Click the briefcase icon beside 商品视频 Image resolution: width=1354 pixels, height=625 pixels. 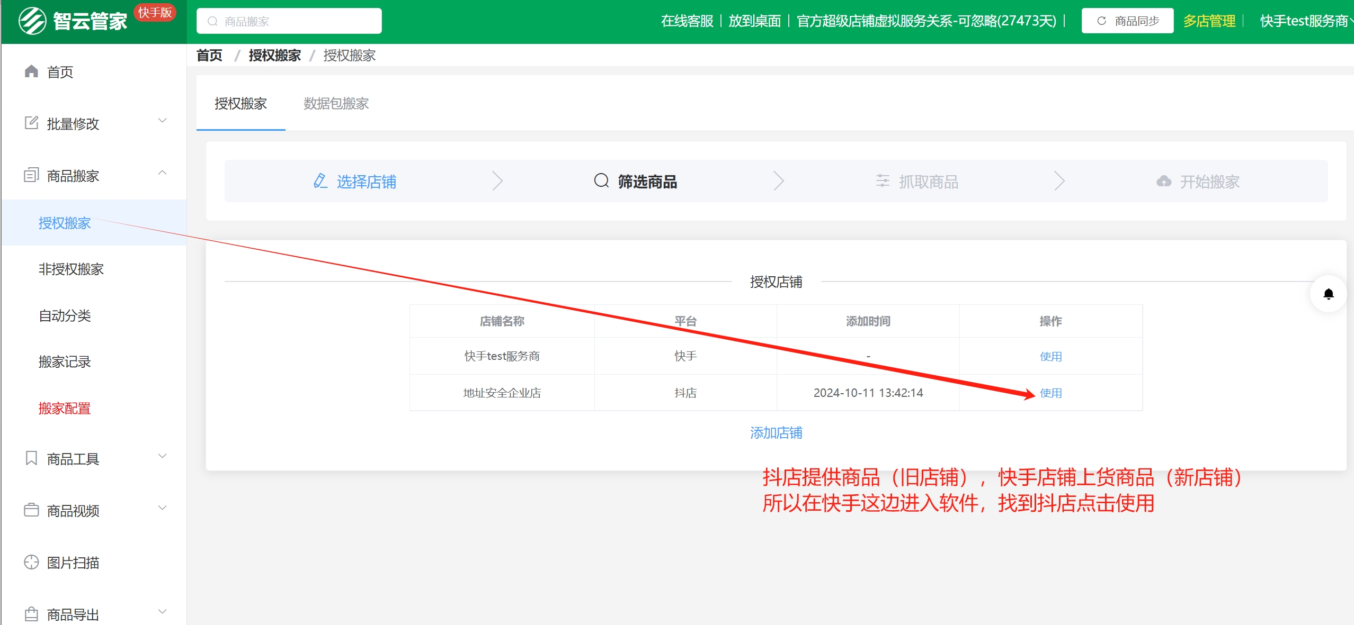click(x=32, y=510)
